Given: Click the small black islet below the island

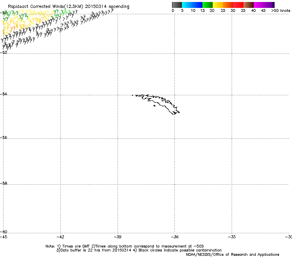Looking at the screenshot, I should [154, 106].
